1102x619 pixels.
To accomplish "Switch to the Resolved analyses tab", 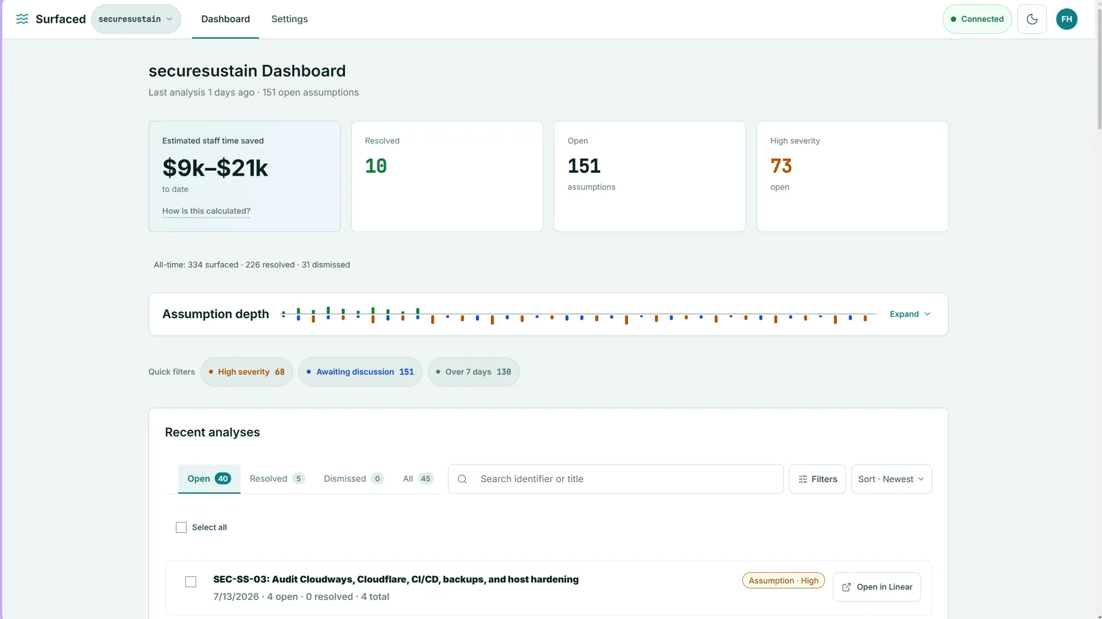I will 277,479.
